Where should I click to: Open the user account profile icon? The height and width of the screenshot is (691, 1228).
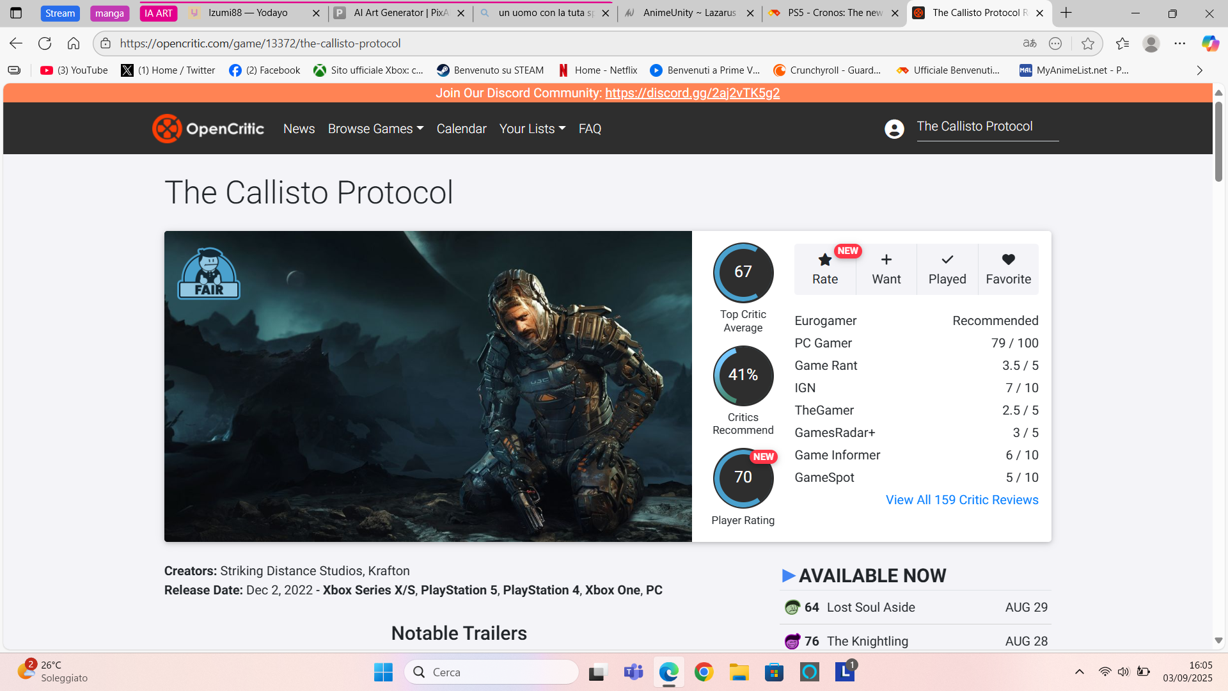(894, 129)
